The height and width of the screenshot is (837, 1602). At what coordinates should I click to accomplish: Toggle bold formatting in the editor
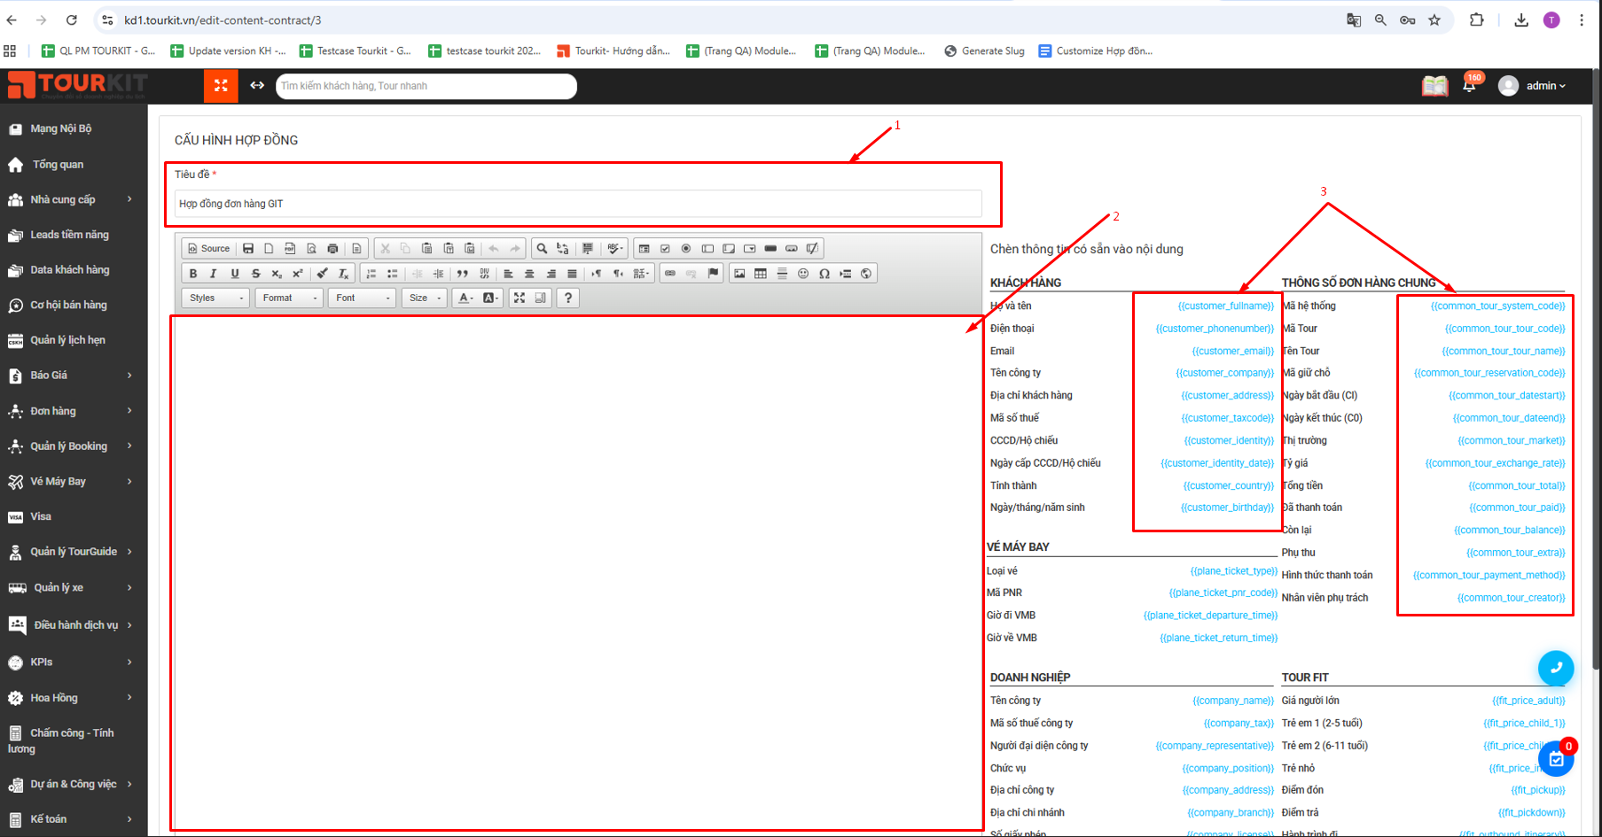[x=193, y=274]
